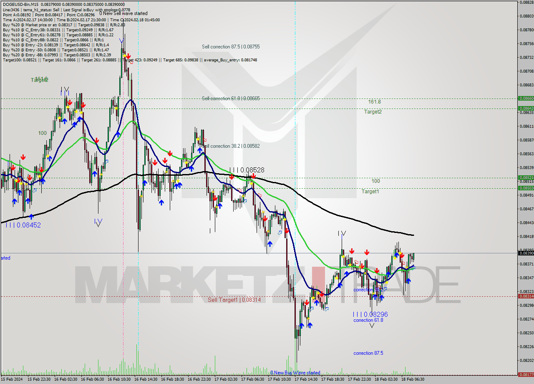The height and width of the screenshot is (384, 534).
Task: Select the '17 Feb 18:30' time axis label
Action: [x=332, y=379]
